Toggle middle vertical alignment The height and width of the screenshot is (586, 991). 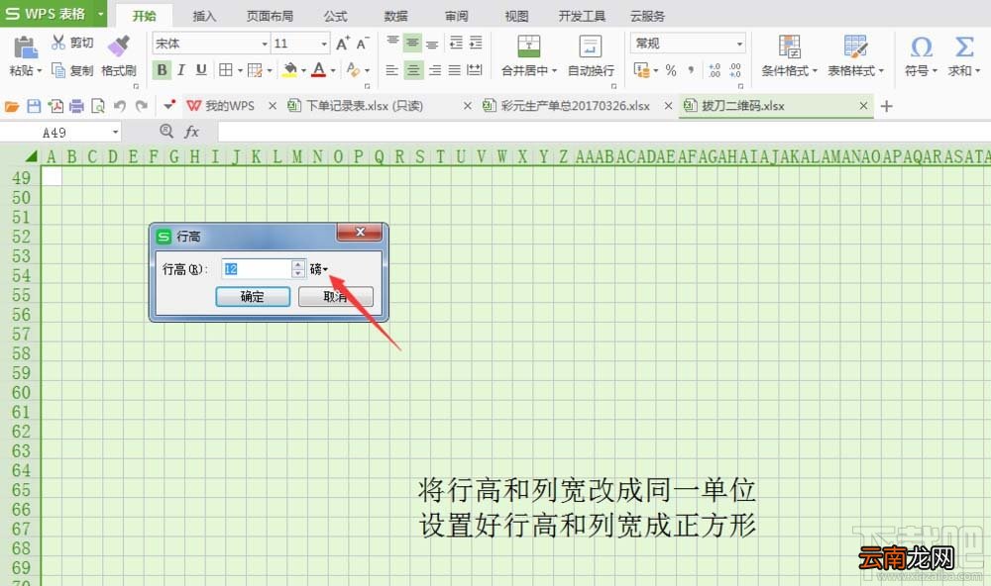point(412,43)
